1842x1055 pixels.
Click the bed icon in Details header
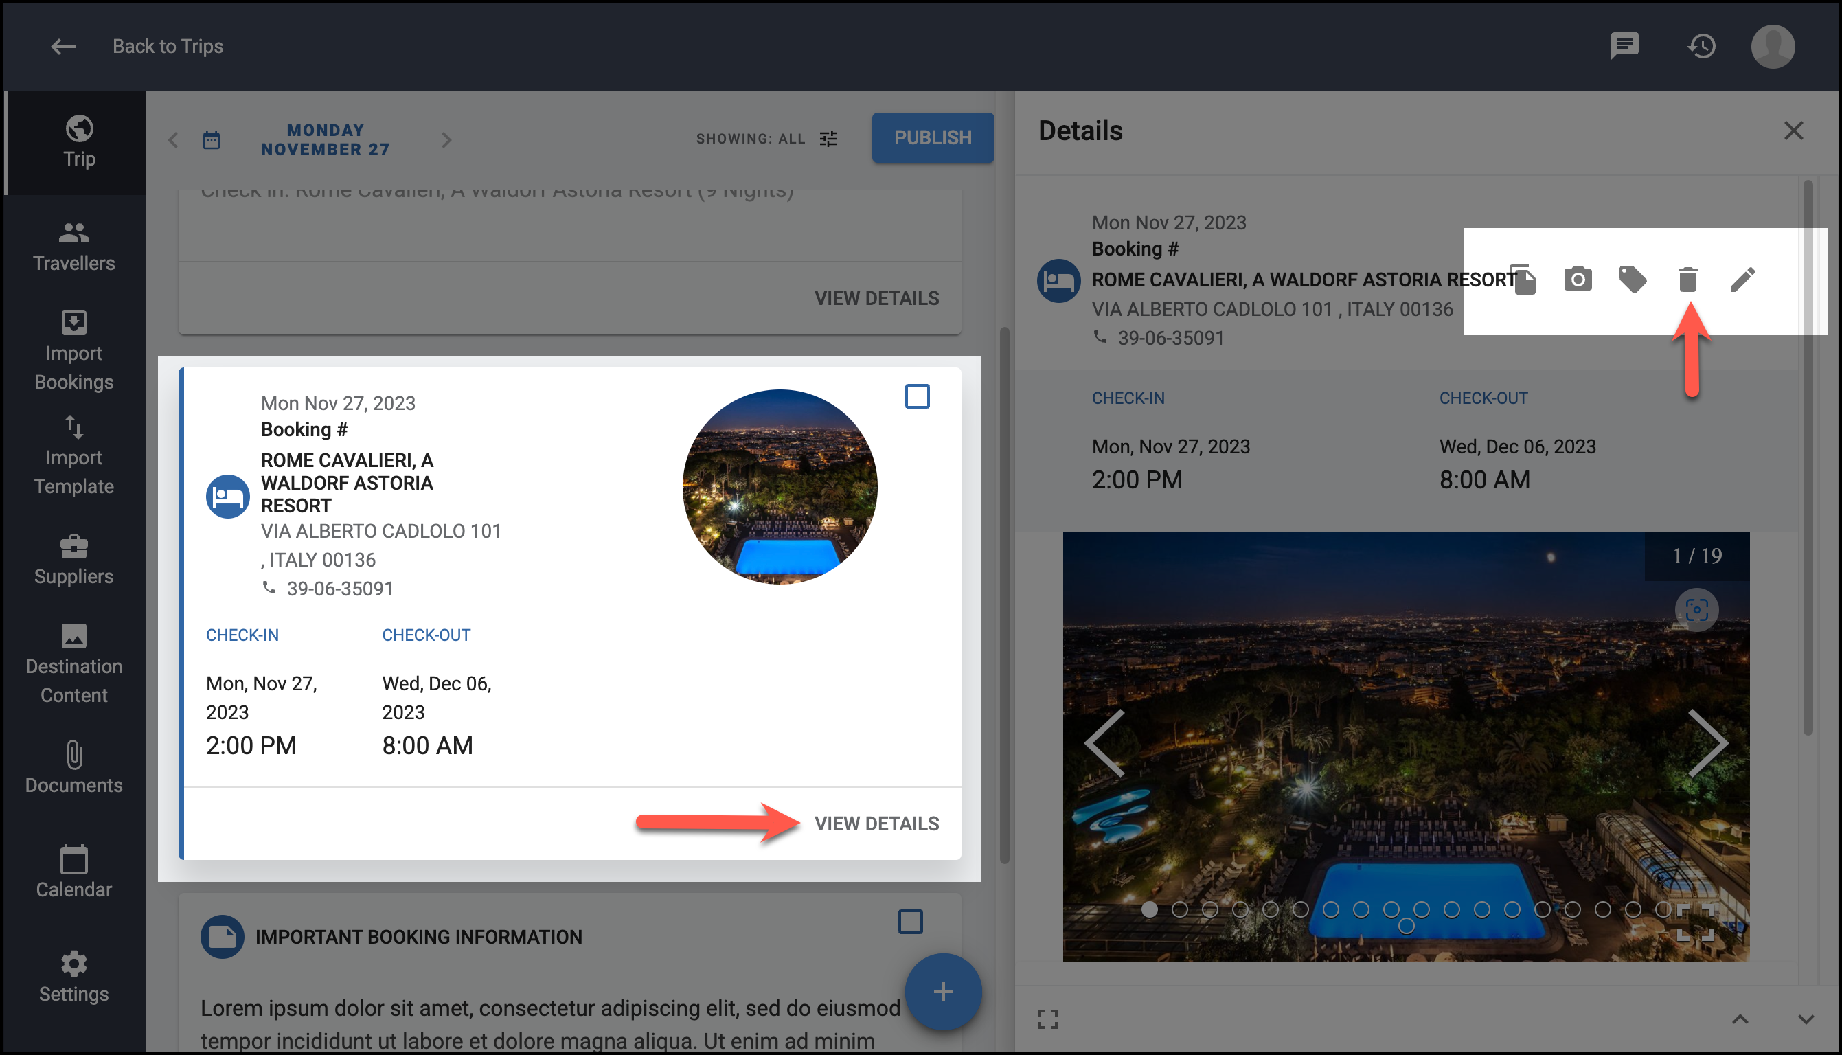(x=1058, y=280)
